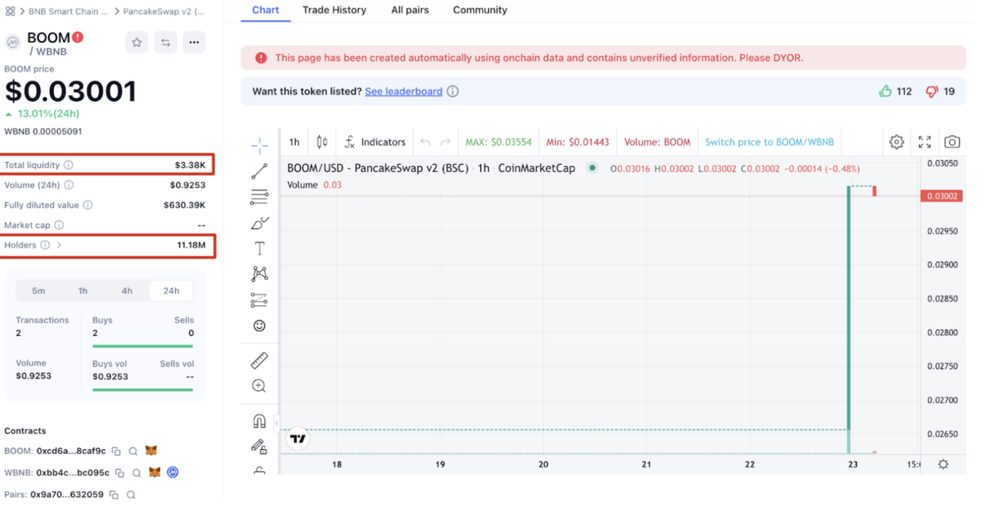Search the BOOM contract in explorer
The image size is (995, 514).
[133, 451]
